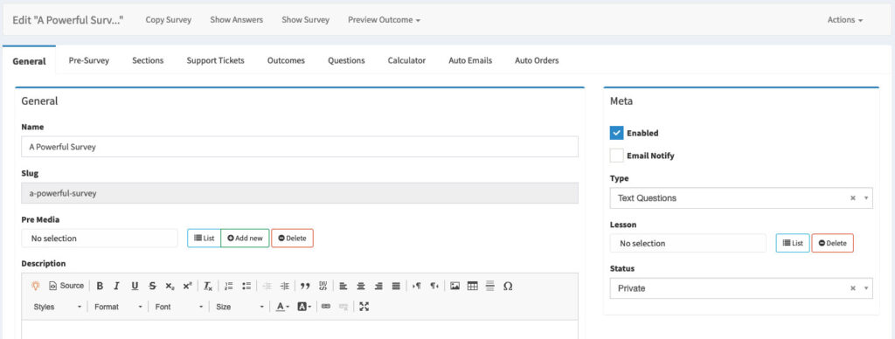The height and width of the screenshot is (339, 895).
Task: Open the Outcomes tab
Action: pyautogui.click(x=286, y=60)
